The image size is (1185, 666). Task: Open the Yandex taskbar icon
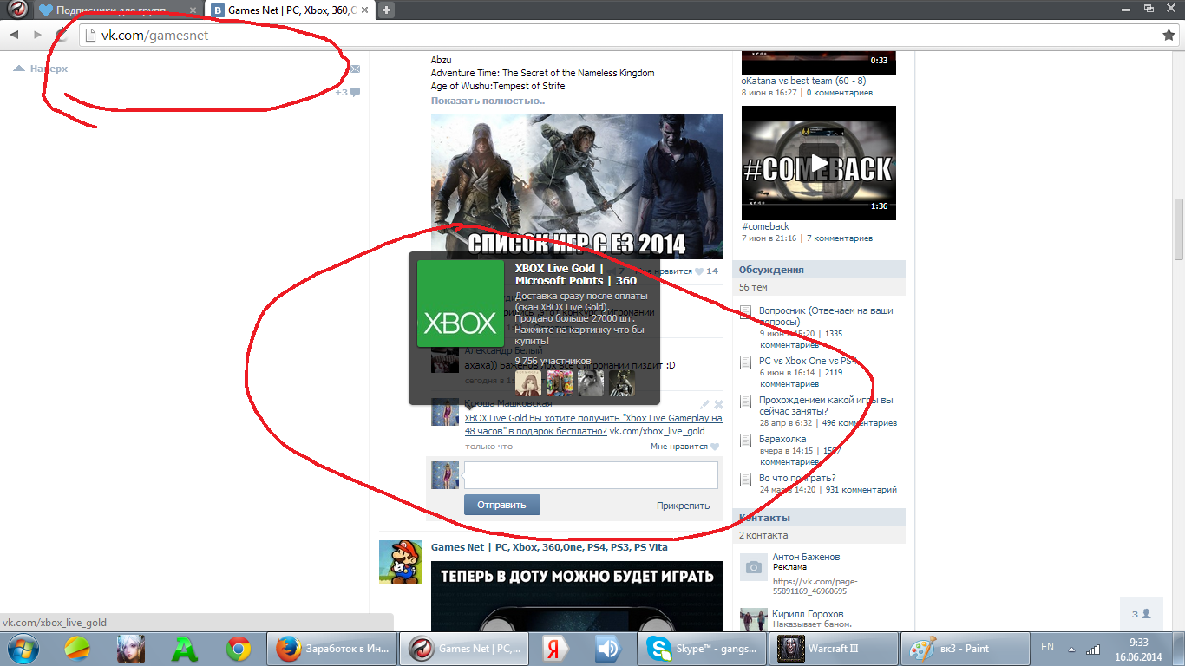pyautogui.click(x=555, y=648)
